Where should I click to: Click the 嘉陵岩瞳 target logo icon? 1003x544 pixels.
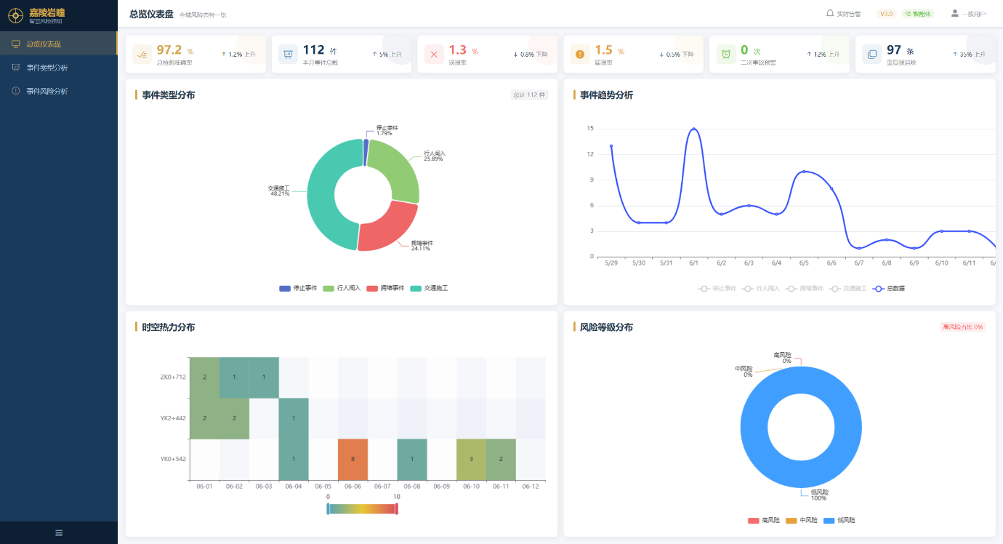[15, 15]
